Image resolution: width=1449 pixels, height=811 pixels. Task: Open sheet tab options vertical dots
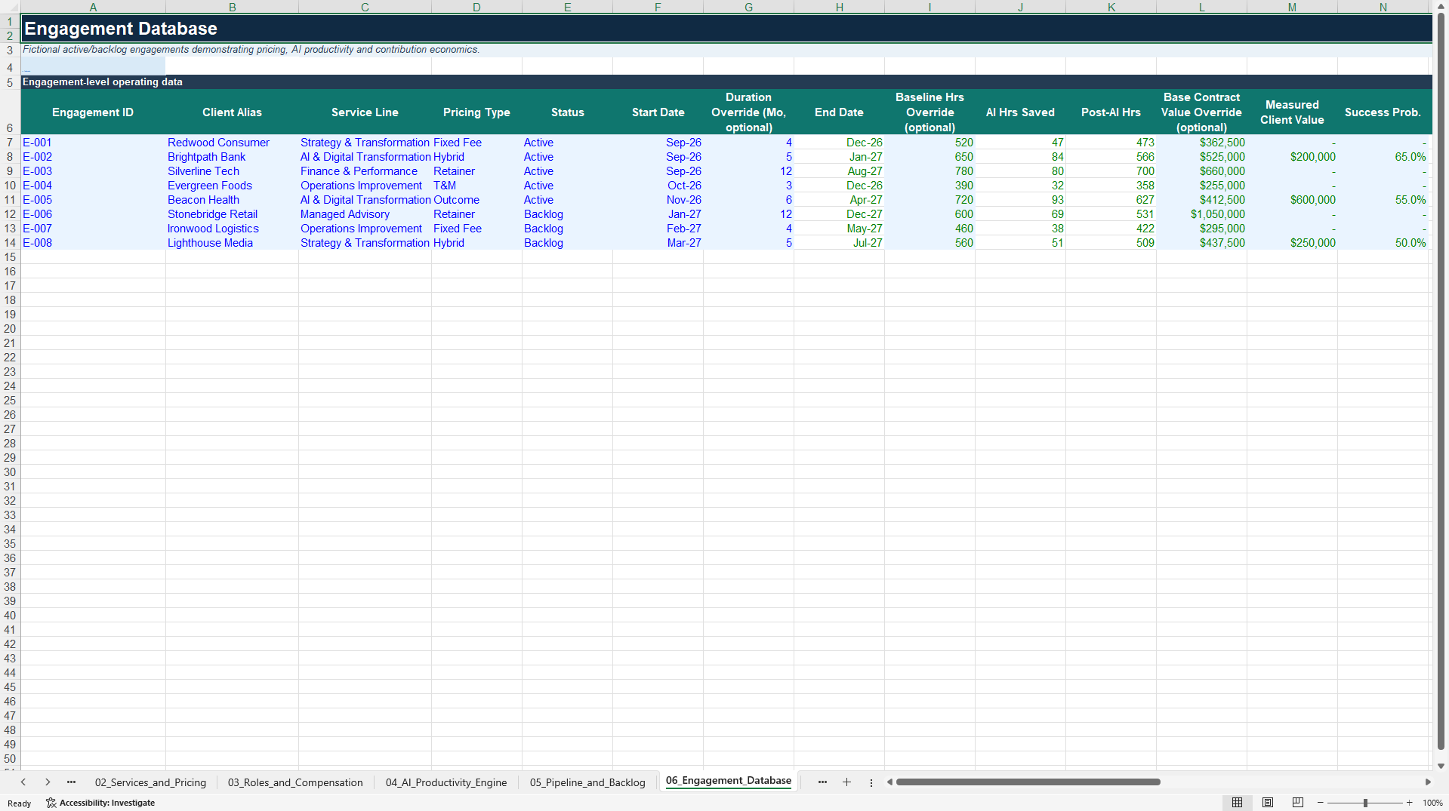(x=871, y=782)
